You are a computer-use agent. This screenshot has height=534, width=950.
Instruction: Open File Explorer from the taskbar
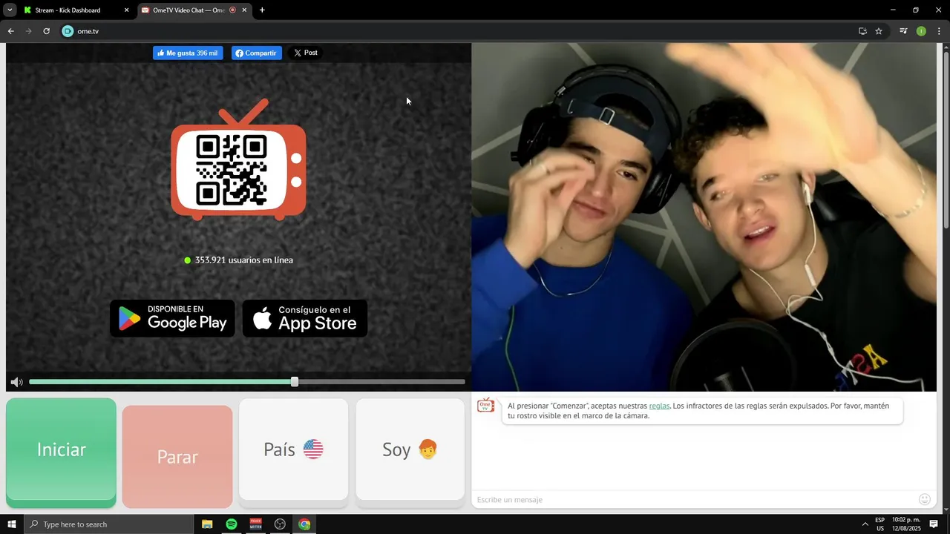(x=207, y=524)
